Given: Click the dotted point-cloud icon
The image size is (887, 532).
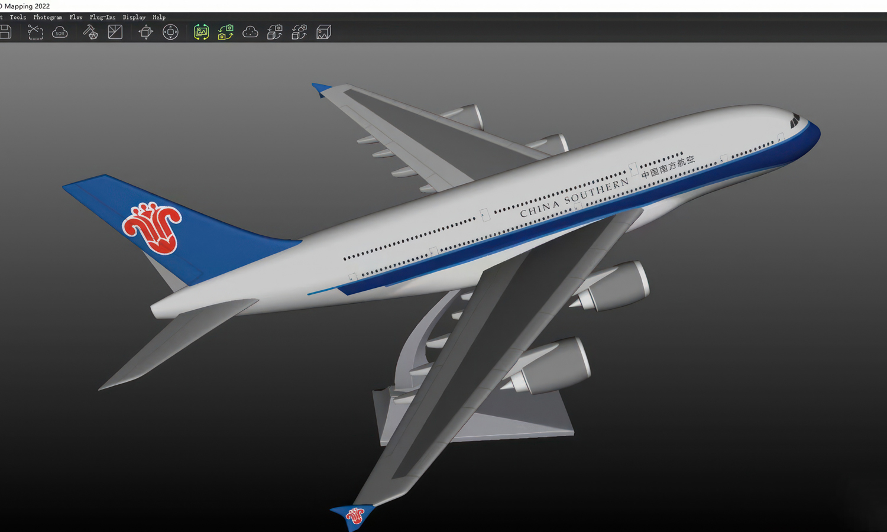Looking at the screenshot, I should point(250,32).
